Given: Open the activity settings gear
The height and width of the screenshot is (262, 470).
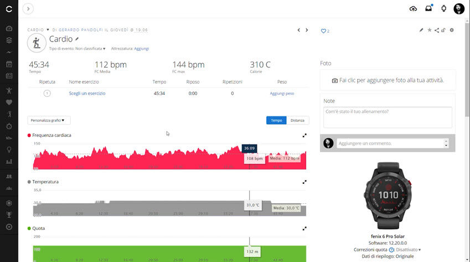Looking at the screenshot, I should tap(452, 30).
